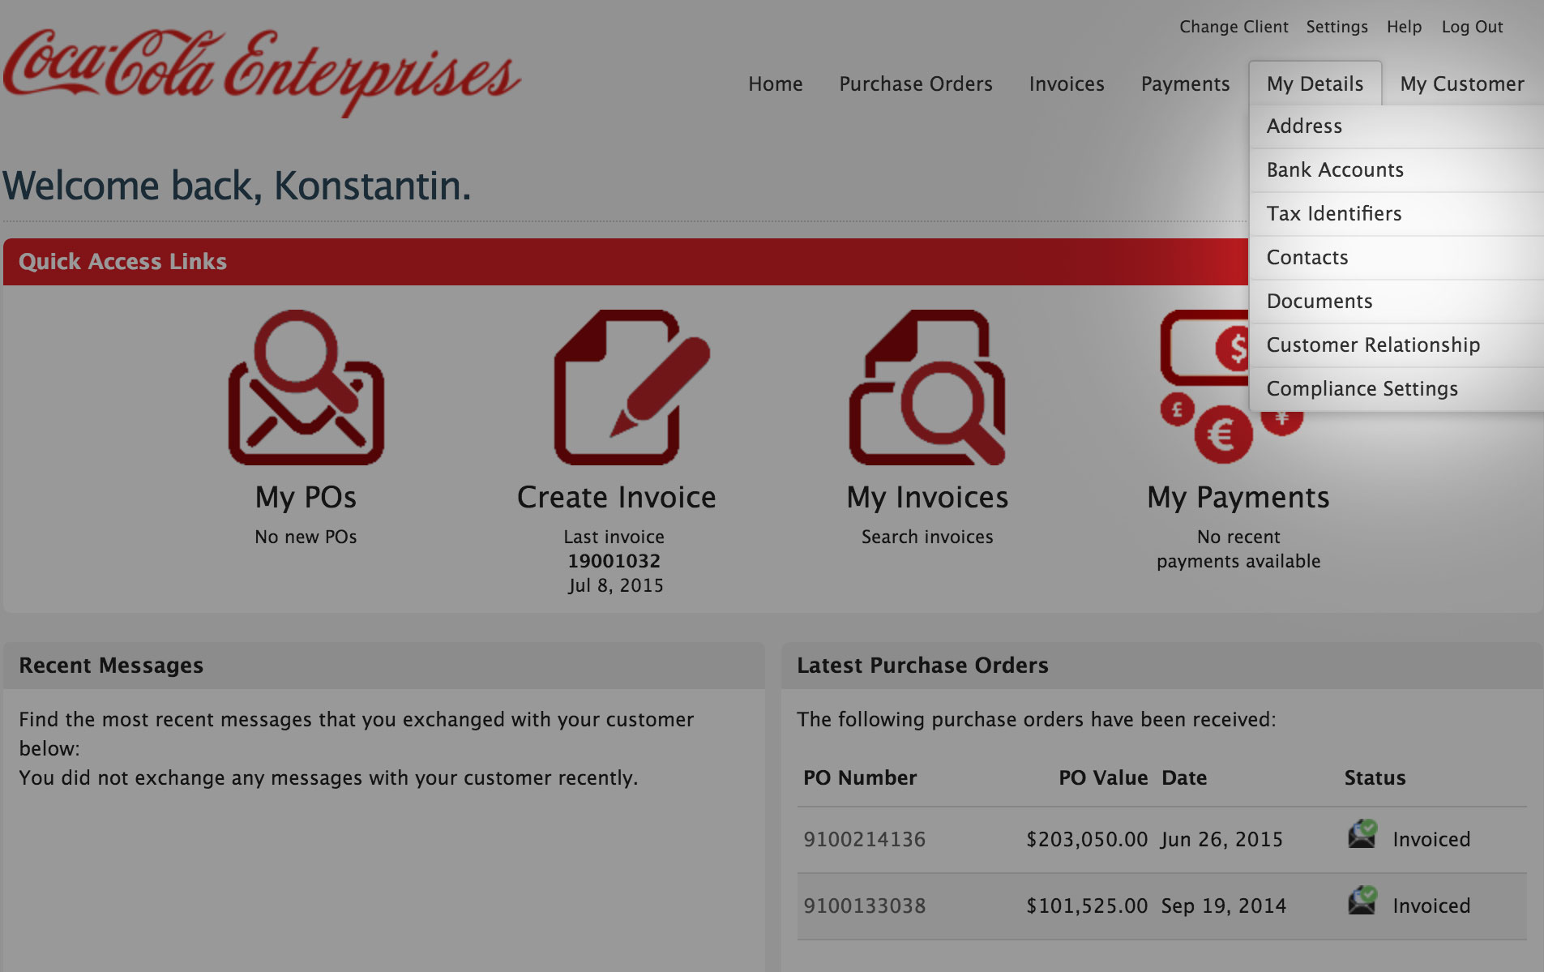Image resolution: width=1544 pixels, height=972 pixels.
Task: Expand the My Customer dropdown tab
Action: click(1462, 83)
